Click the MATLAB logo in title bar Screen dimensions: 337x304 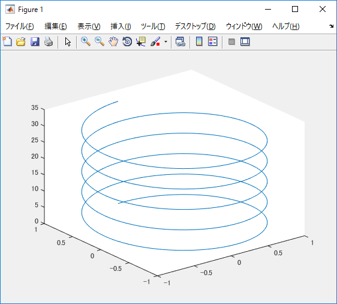click(10, 9)
